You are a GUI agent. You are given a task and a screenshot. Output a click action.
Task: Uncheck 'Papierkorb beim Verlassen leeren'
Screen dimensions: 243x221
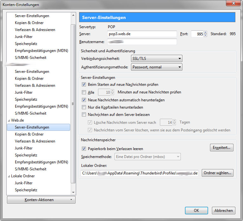(84, 149)
